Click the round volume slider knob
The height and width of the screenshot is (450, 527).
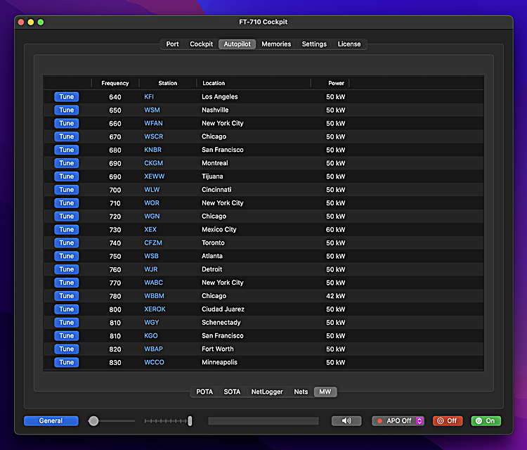tap(93, 420)
